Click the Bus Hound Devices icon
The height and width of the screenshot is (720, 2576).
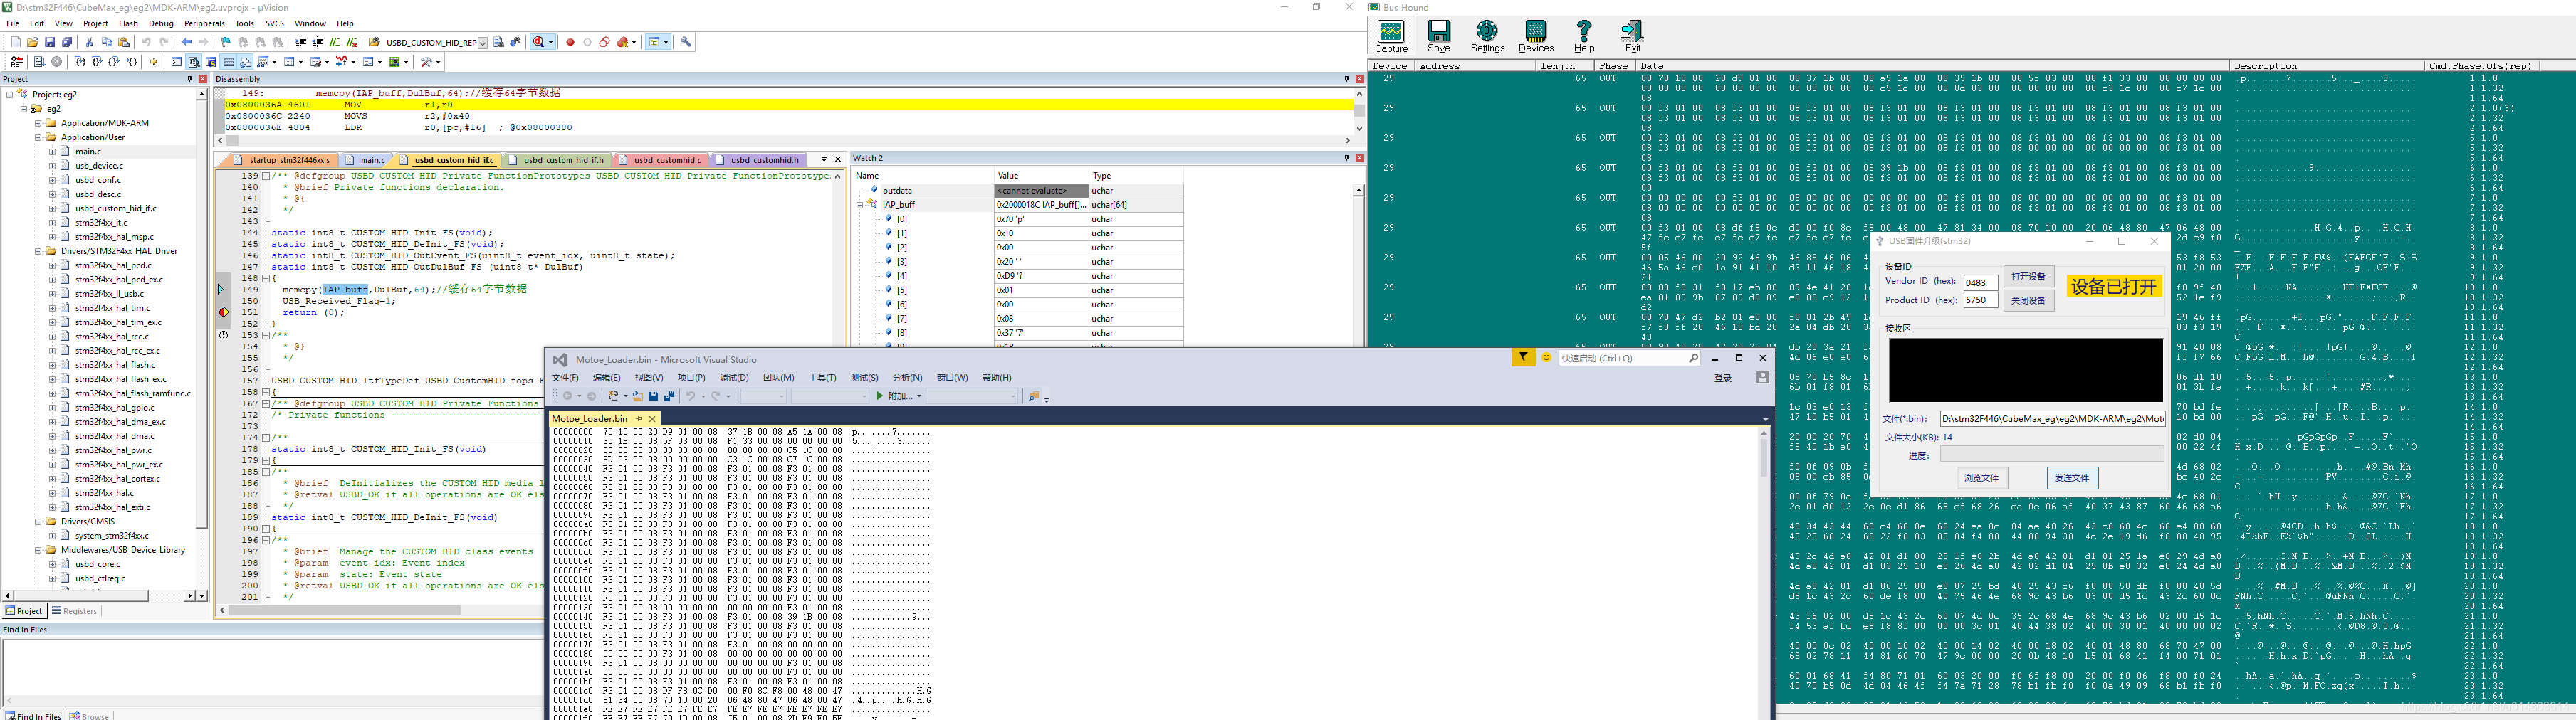pos(1536,36)
